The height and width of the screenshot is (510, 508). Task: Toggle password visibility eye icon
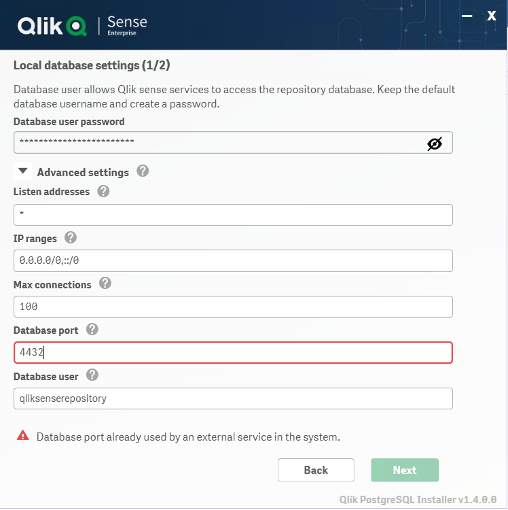[435, 143]
